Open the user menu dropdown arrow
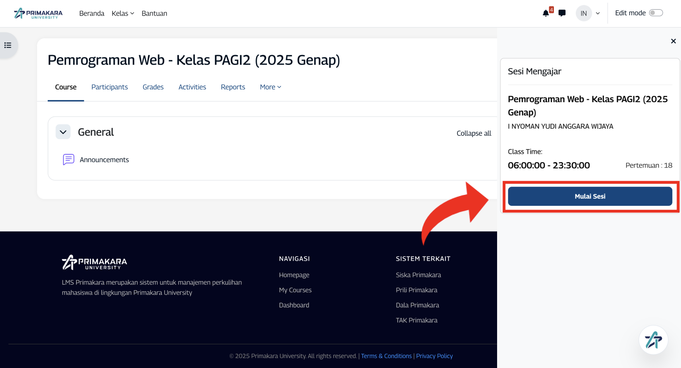Viewport: 681px width, 368px height. click(598, 13)
